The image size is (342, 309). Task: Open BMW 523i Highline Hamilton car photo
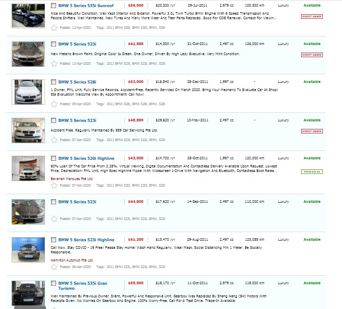point(28,250)
